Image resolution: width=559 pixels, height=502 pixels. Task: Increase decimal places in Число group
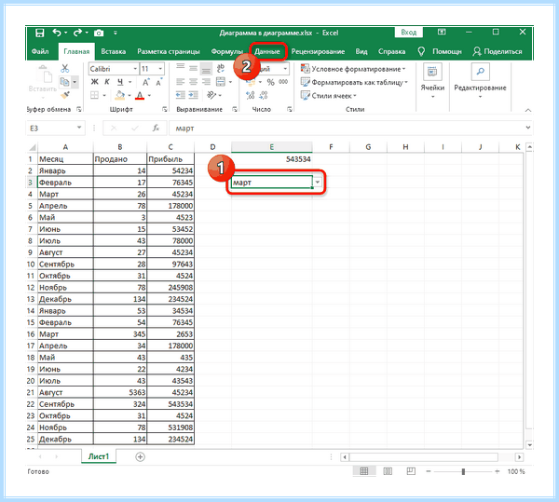(x=251, y=95)
